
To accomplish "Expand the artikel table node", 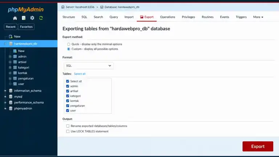I will tap(10, 62).
